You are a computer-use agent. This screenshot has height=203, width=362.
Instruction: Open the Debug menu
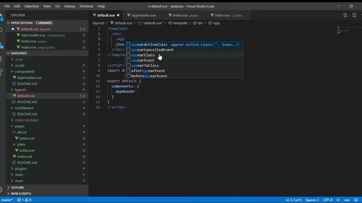70,6
